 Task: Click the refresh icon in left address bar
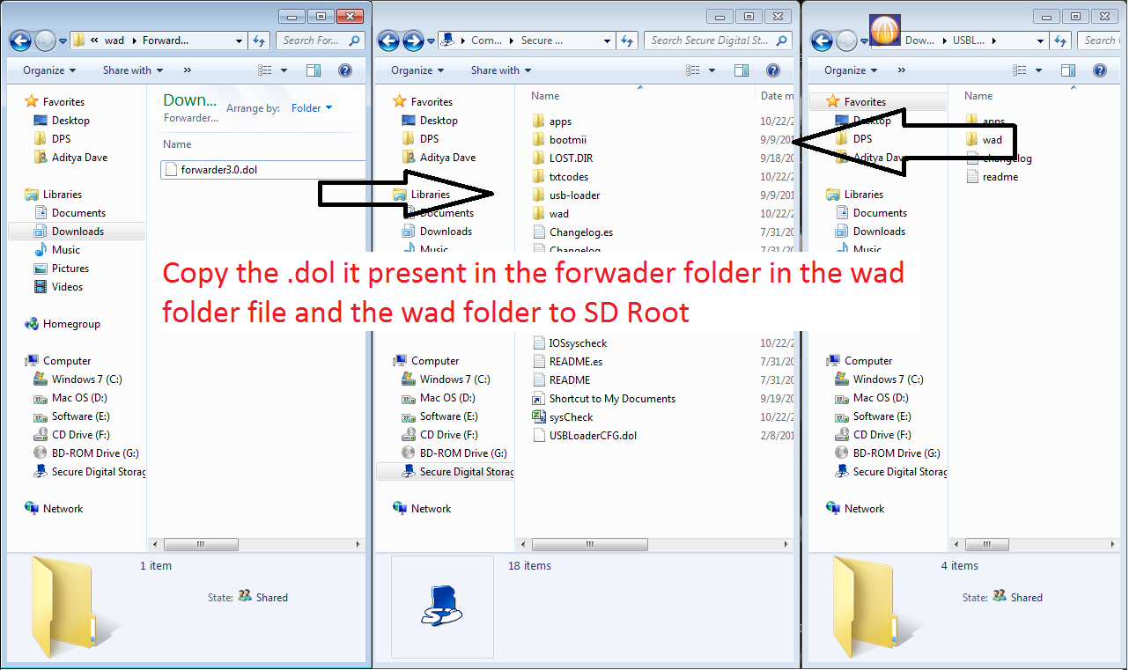point(257,40)
